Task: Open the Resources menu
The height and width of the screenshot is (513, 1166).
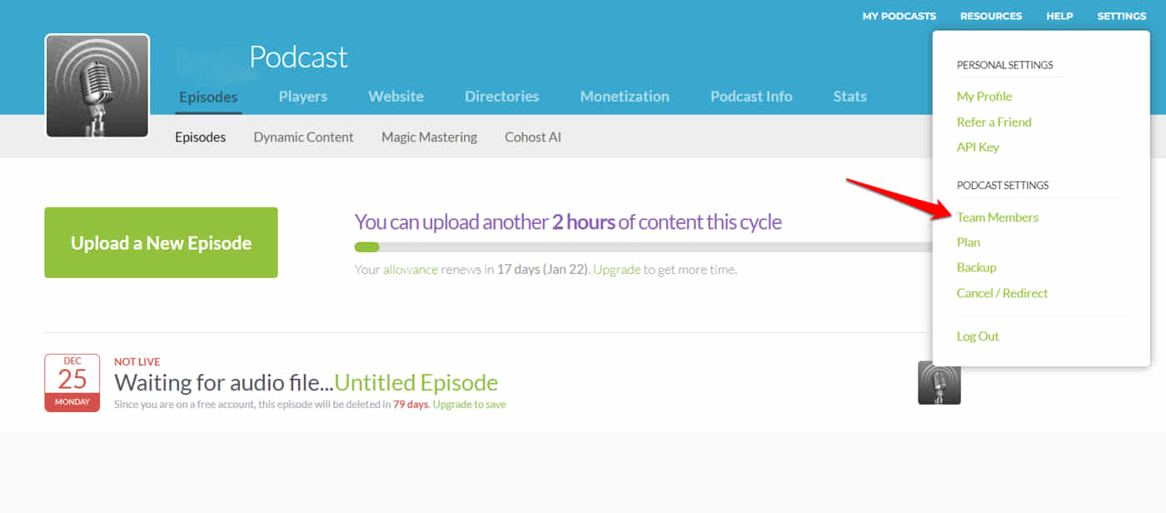Action: (990, 16)
